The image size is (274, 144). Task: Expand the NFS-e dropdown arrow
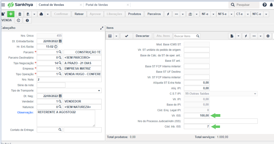231,14
